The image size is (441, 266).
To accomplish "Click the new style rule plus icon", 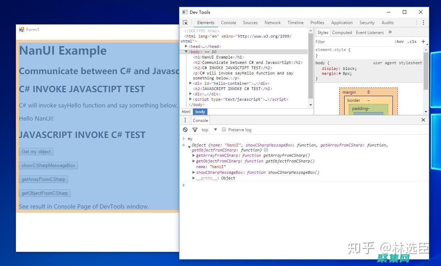I will coord(423,41).
